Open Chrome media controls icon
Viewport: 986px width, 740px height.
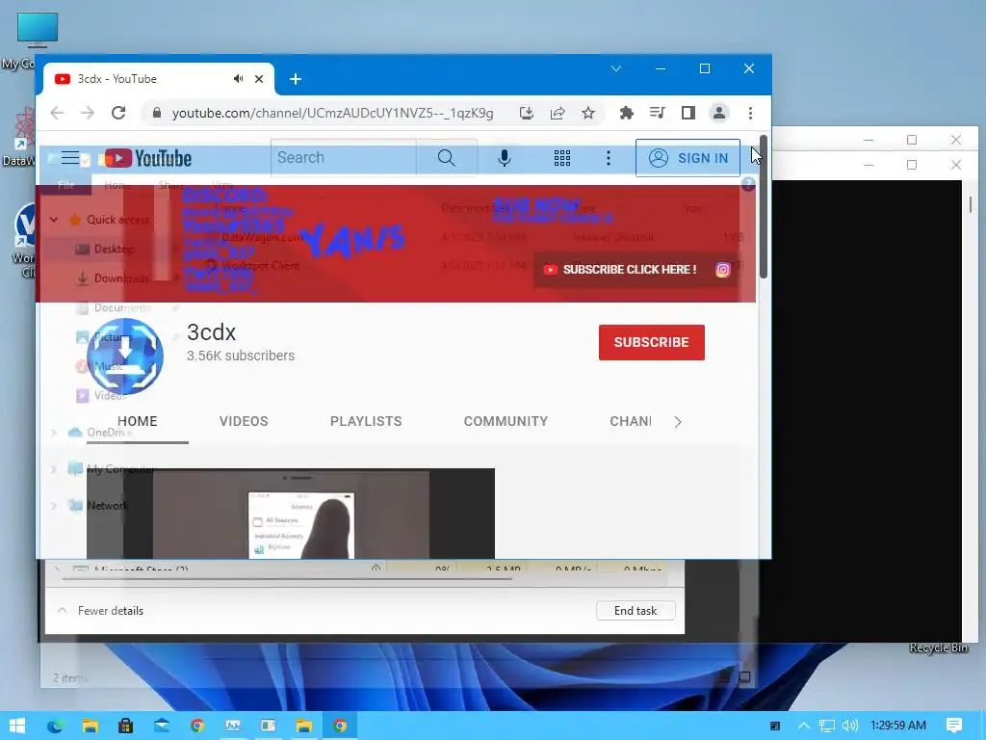pyautogui.click(x=657, y=113)
